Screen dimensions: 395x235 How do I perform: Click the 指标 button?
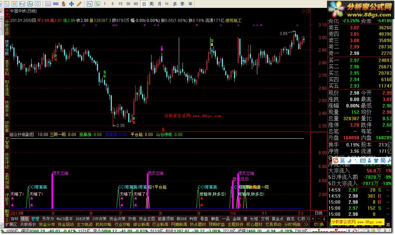(14, 219)
